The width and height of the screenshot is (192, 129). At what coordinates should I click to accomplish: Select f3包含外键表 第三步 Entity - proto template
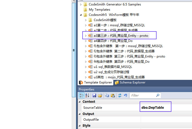click(129, 56)
